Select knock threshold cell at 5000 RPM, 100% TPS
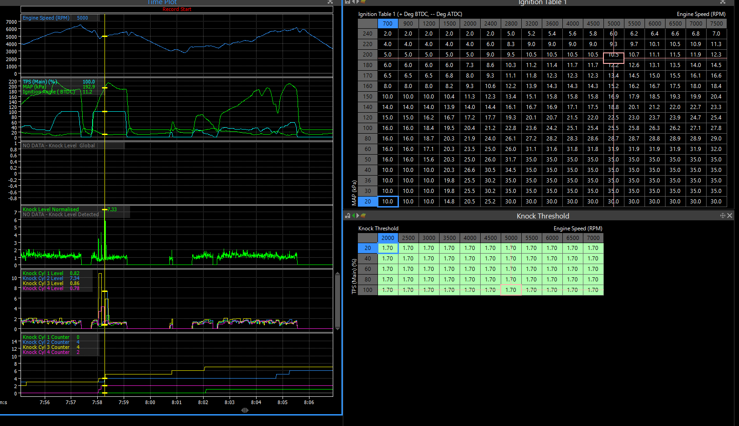This screenshot has width=739, height=426. pyautogui.click(x=511, y=290)
